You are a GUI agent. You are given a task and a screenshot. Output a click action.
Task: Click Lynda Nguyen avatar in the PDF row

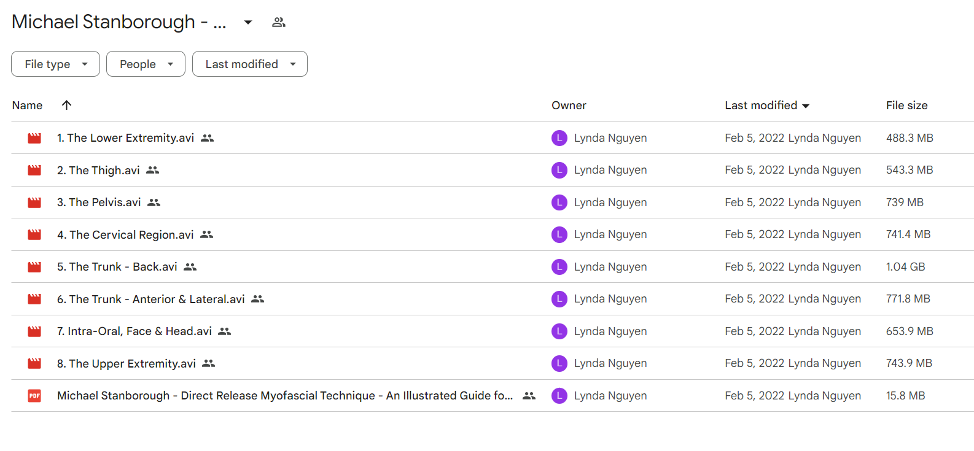click(x=559, y=396)
